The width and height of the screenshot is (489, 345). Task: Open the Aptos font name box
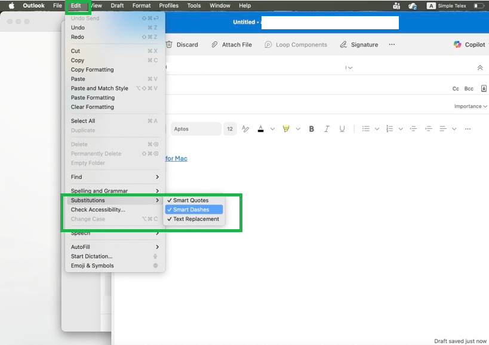coord(196,129)
